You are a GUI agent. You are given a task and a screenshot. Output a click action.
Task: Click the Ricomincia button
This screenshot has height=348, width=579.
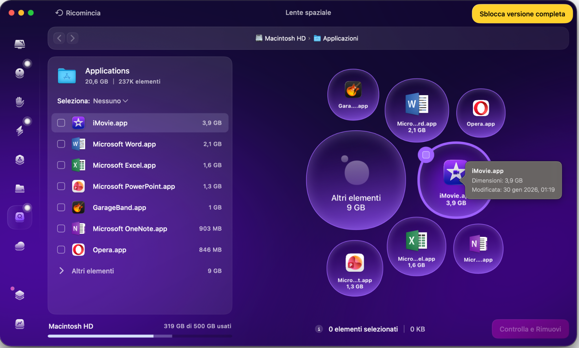click(78, 13)
